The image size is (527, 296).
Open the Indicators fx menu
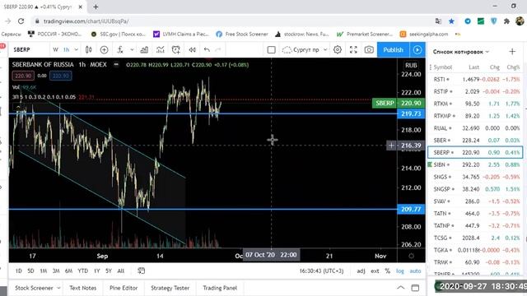click(x=120, y=49)
